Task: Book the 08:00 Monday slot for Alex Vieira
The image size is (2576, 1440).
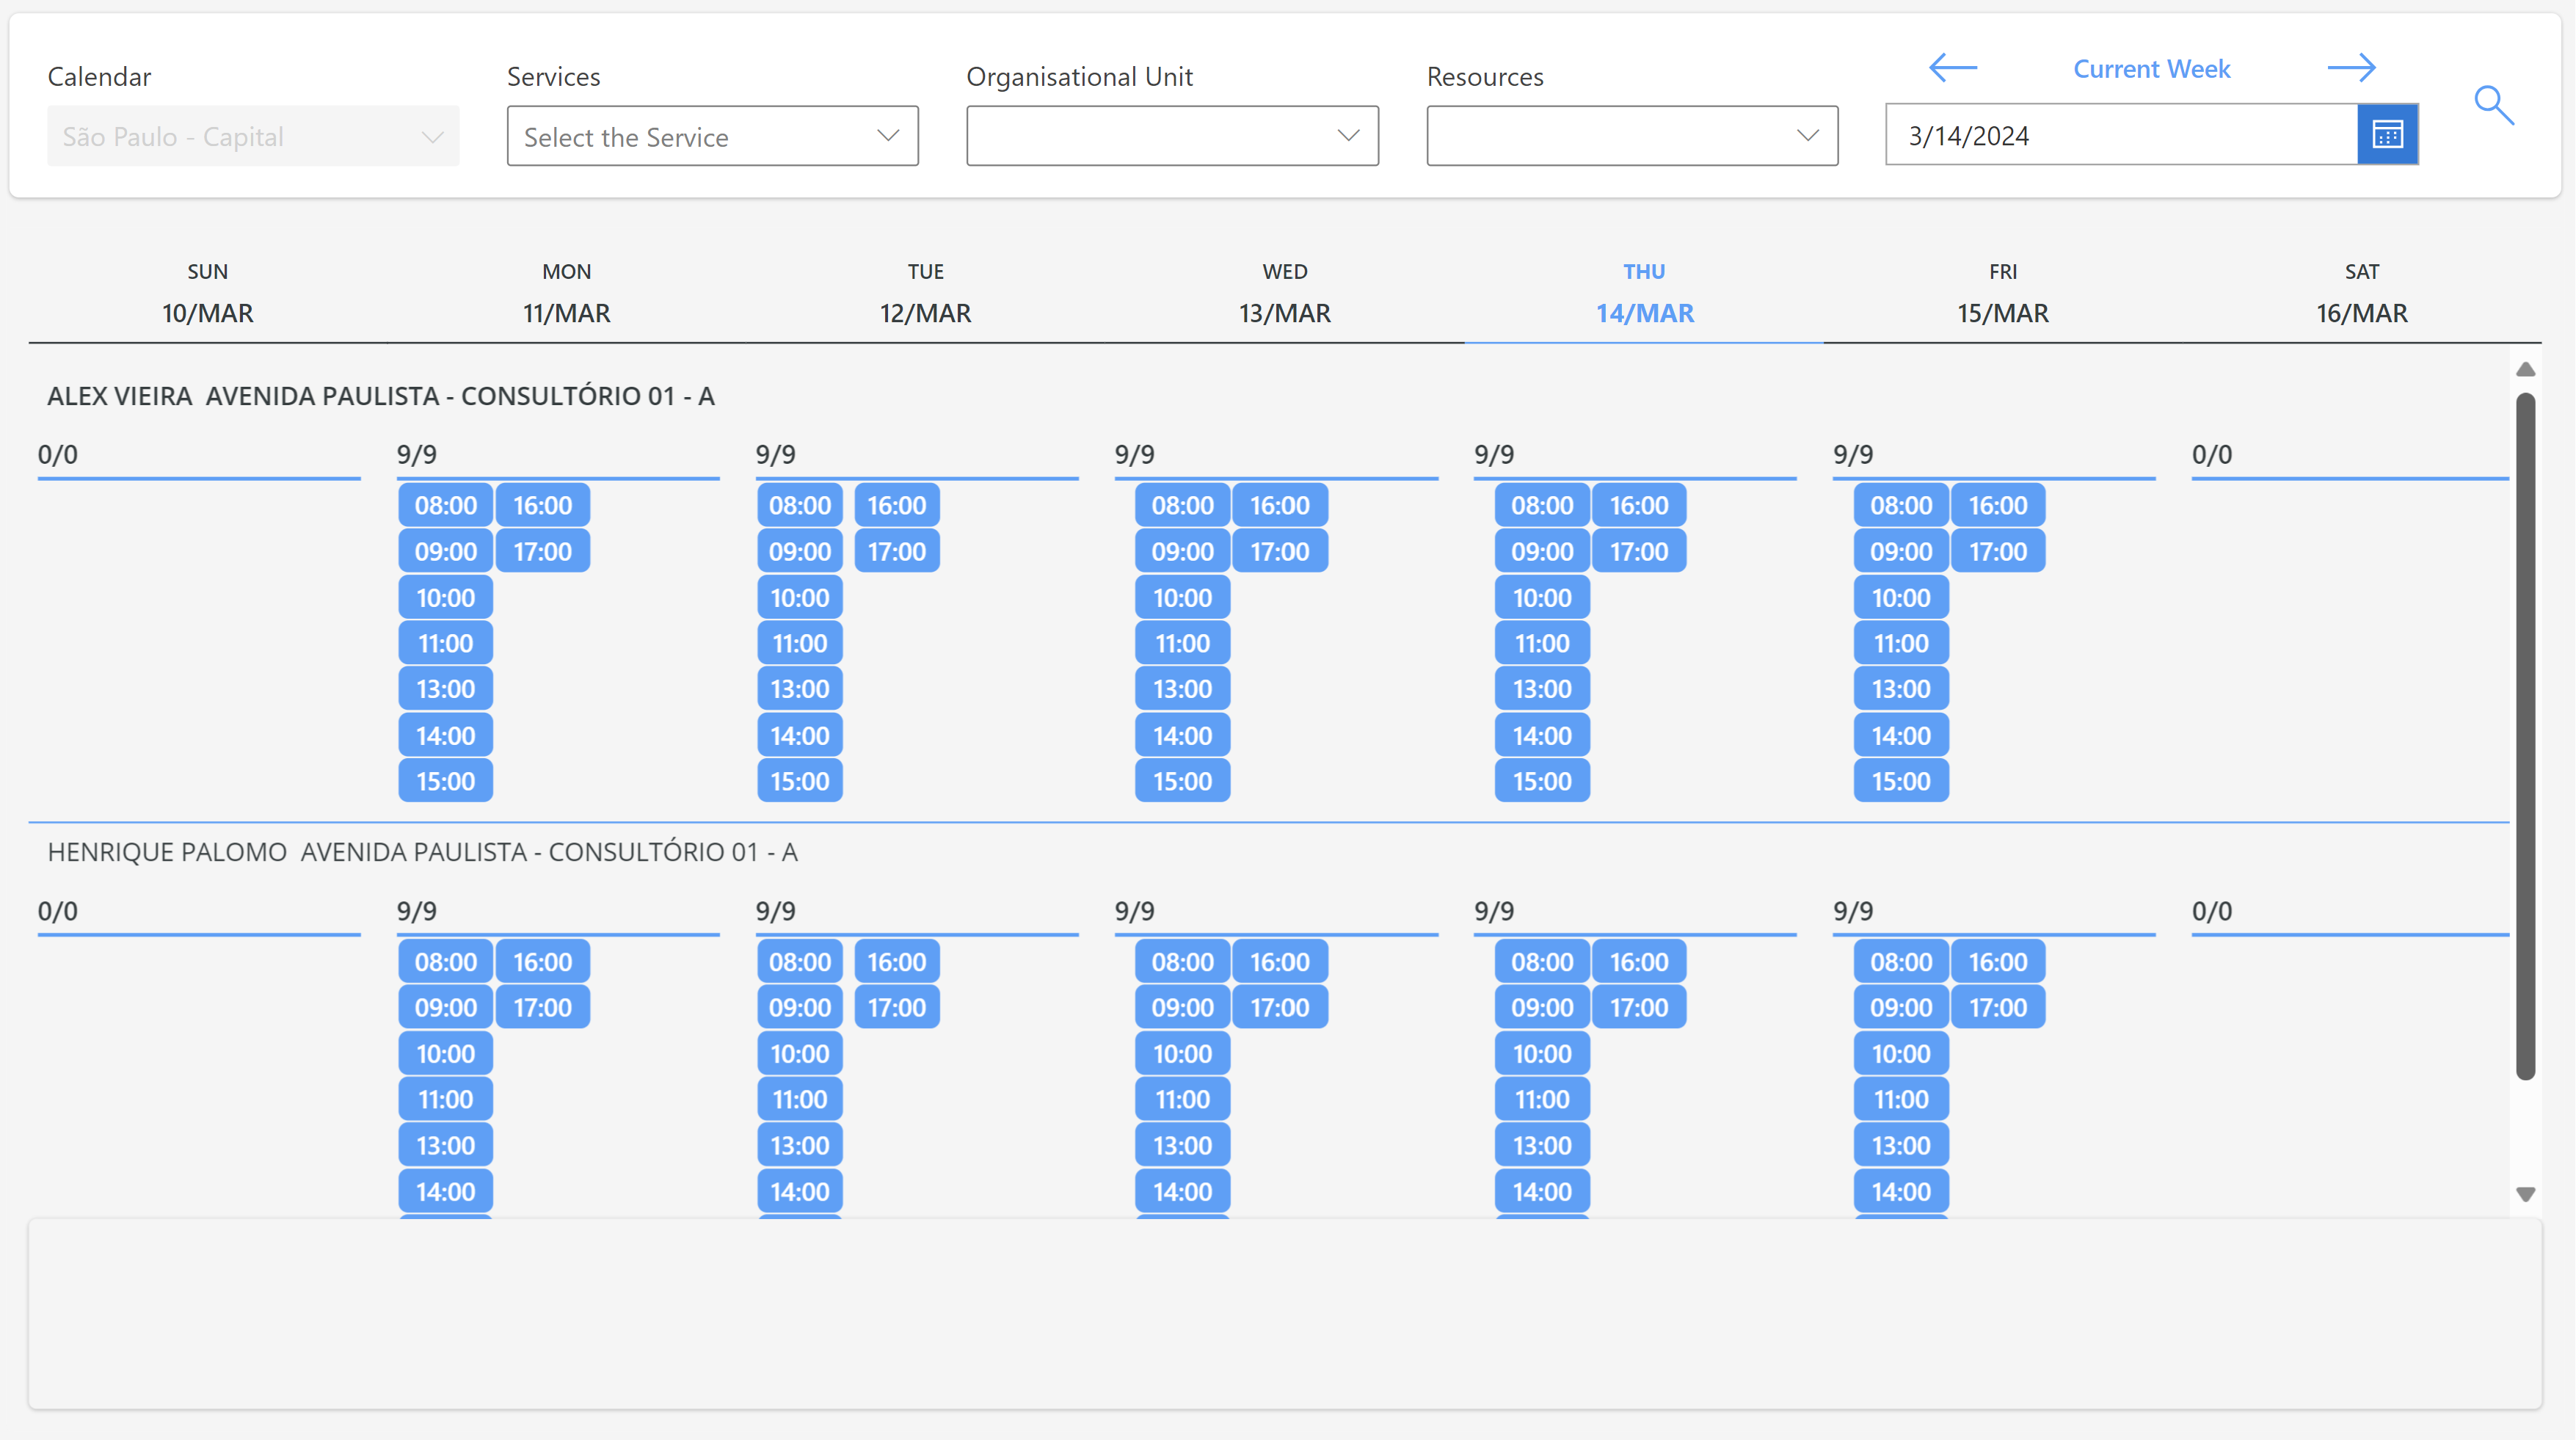Action: [x=444, y=505]
